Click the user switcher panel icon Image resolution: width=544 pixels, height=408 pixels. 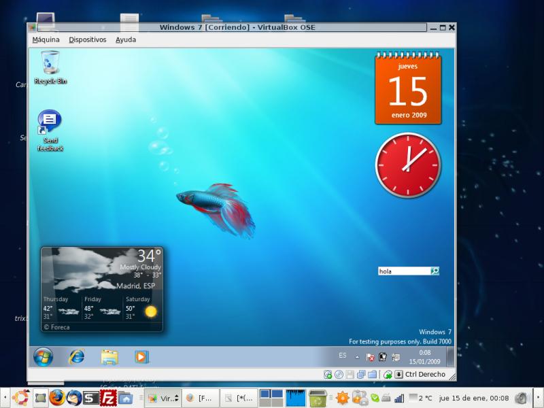tap(360, 398)
